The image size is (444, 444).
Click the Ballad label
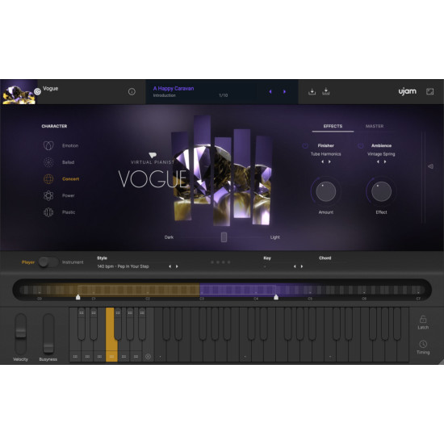69,162
